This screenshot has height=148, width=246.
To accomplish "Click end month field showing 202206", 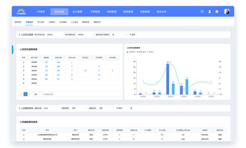I will (x=85, y=34).
